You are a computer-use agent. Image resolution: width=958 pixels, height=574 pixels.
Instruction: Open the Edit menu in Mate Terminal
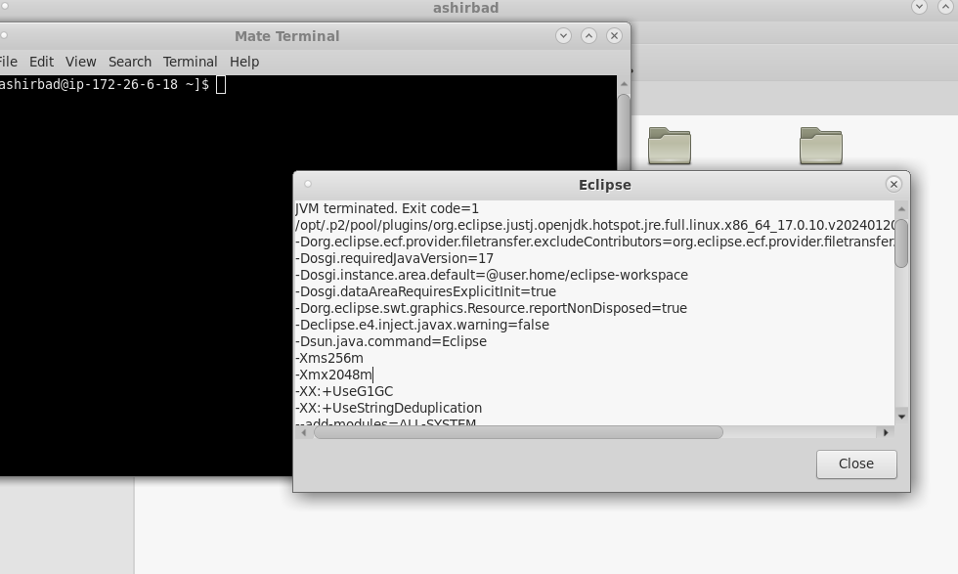click(x=41, y=62)
